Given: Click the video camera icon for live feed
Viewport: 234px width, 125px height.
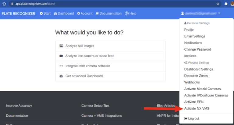Looking at the screenshot, I should point(61,56).
